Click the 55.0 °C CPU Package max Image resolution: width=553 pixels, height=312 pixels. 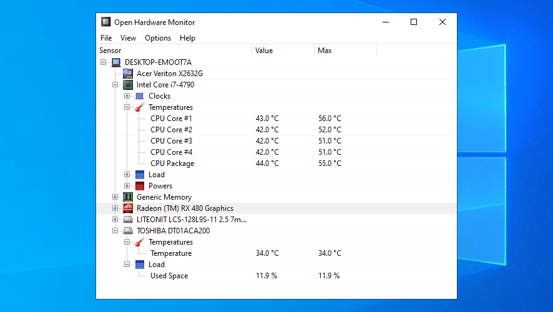(330, 163)
